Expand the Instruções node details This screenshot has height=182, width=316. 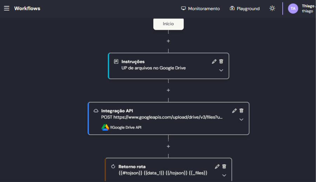click(x=221, y=70)
